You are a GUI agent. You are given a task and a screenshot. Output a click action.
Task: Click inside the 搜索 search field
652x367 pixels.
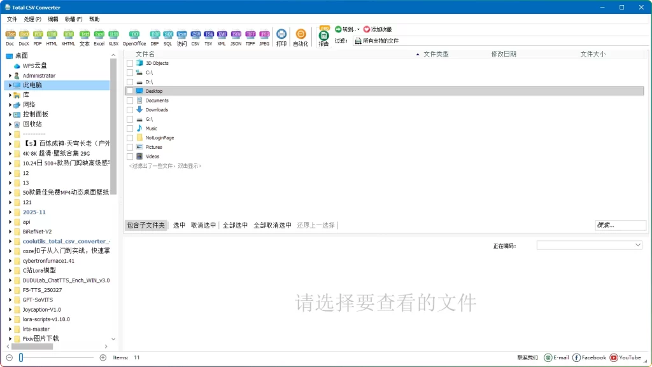point(620,225)
